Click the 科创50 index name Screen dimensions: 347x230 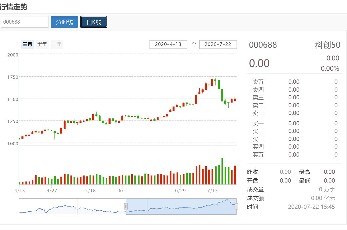[327, 45]
